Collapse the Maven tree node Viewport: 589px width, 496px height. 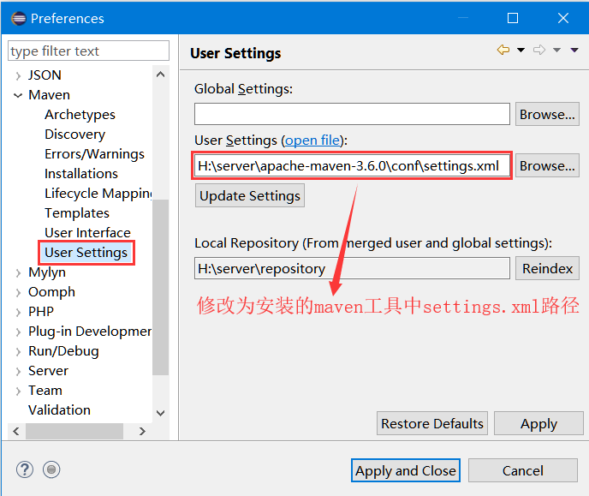pyautogui.click(x=18, y=95)
